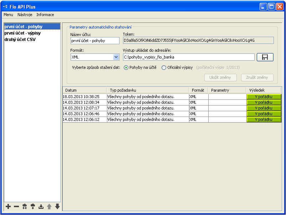Click the floppy disk icon beside the output directory
The width and height of the screenshot is (286, 215).
point(265,57)
